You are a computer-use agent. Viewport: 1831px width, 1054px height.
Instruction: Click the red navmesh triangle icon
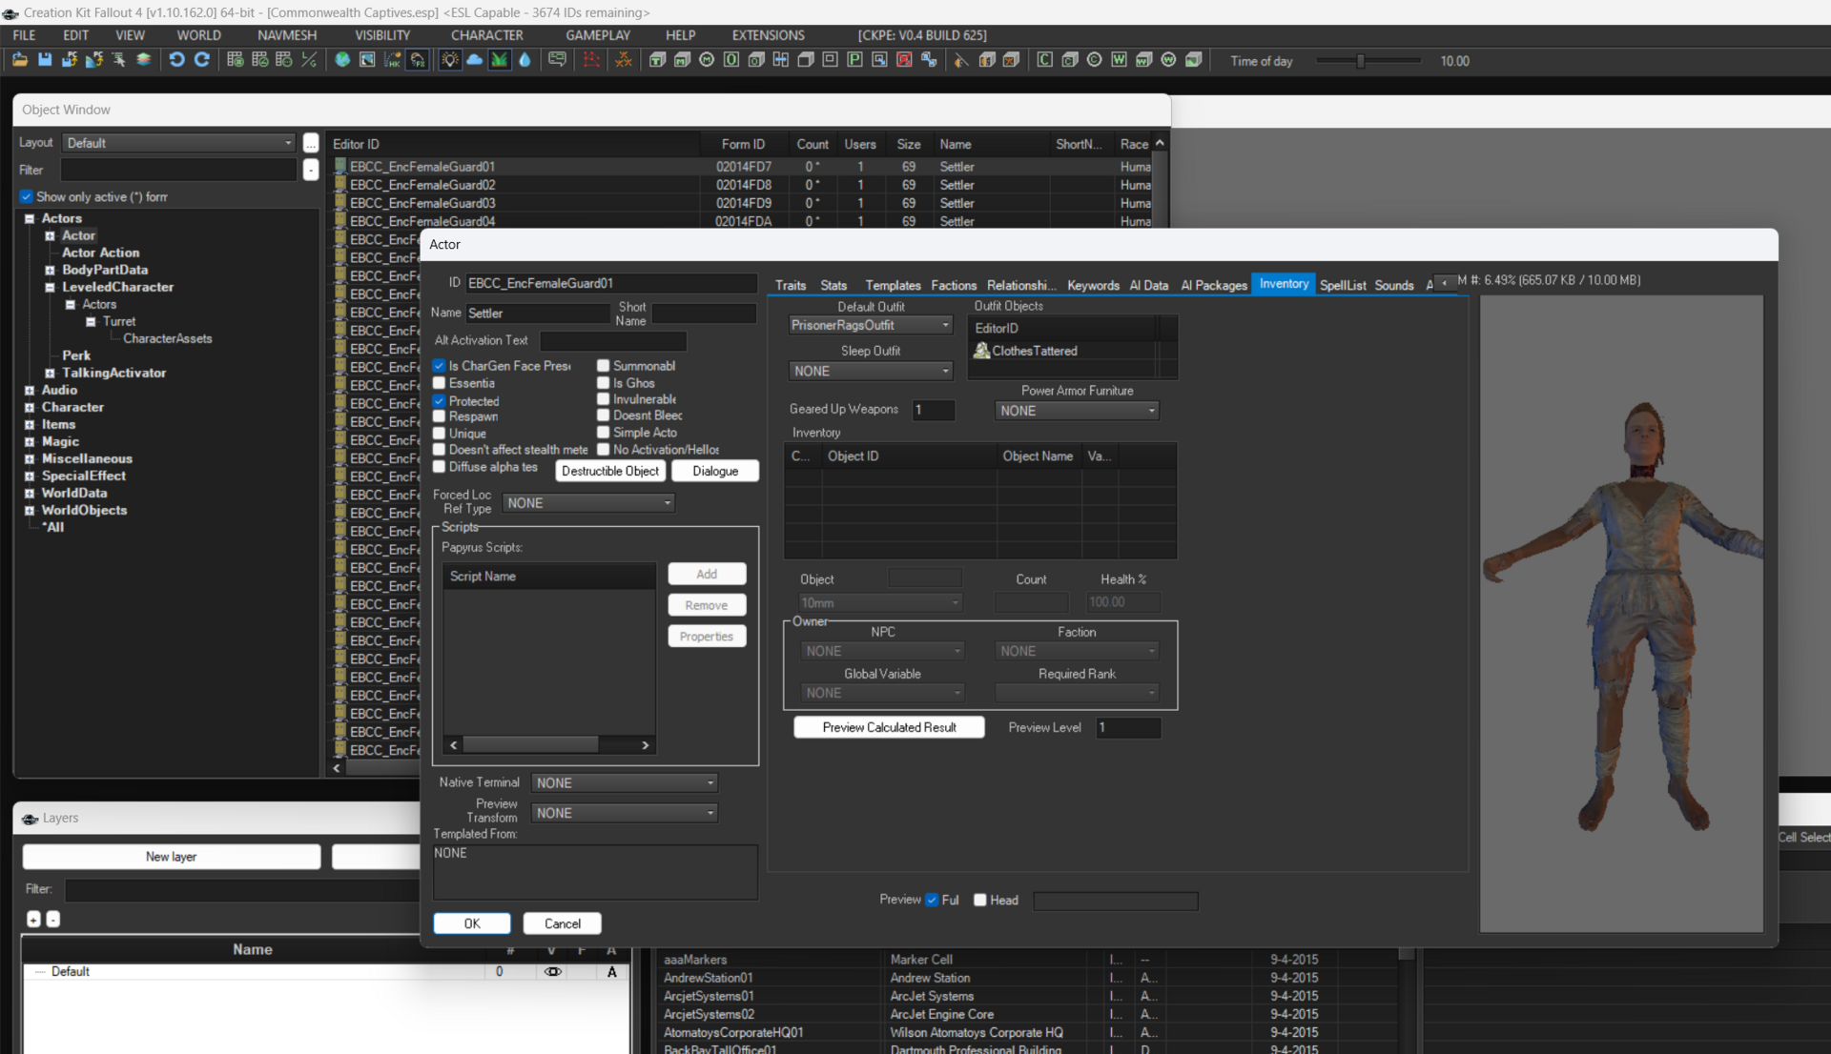coord(591,60)
